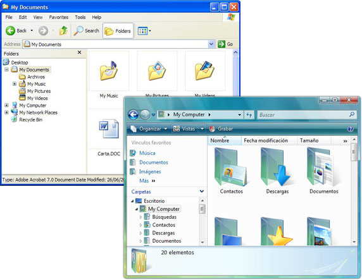Open the Música favorite link
The image size is (362, 280).
pyautogui.click(x=147, y=153)
